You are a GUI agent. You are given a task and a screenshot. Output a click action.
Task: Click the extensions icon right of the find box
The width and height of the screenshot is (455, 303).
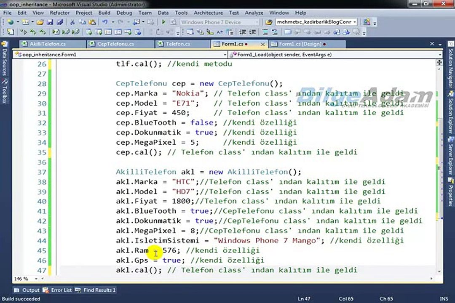[x=367, y=22]
